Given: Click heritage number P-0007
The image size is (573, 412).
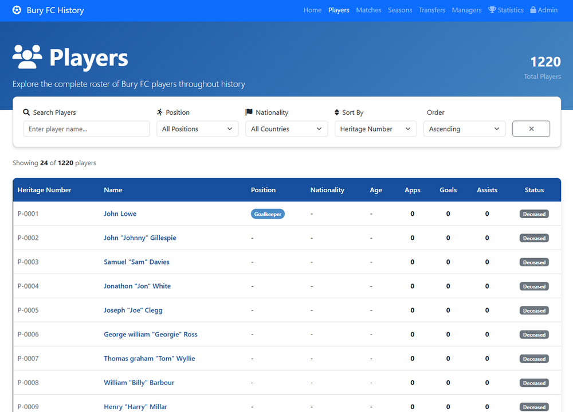Looking at the screenshot, I should (x=28, y=359).
